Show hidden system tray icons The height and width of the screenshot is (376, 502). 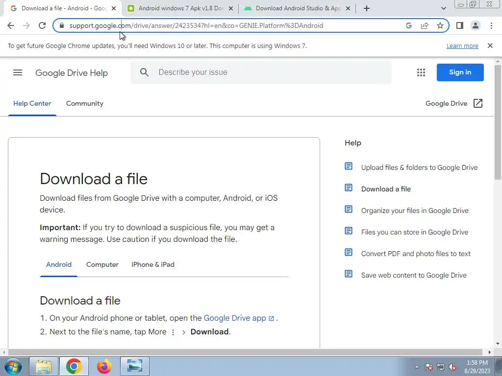point(417,367)
